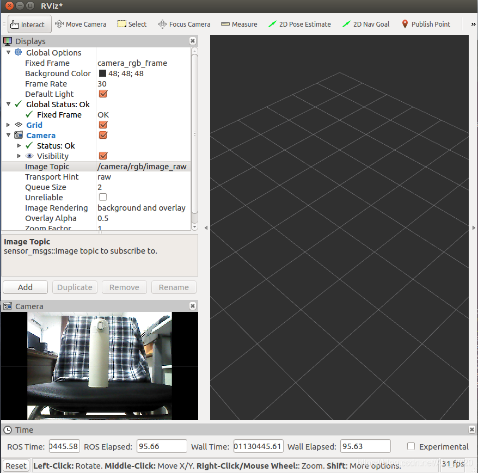
Task: Close the Displays panel
Action: [192, 41]
